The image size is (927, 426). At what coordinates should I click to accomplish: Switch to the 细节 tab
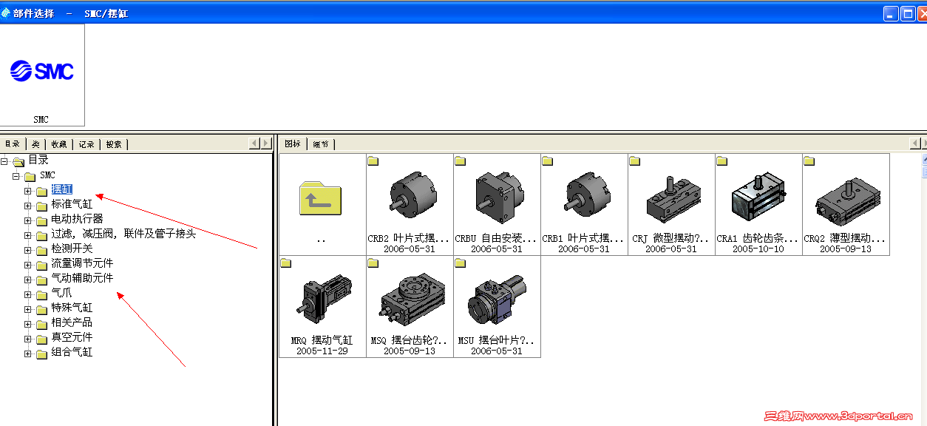321,143
